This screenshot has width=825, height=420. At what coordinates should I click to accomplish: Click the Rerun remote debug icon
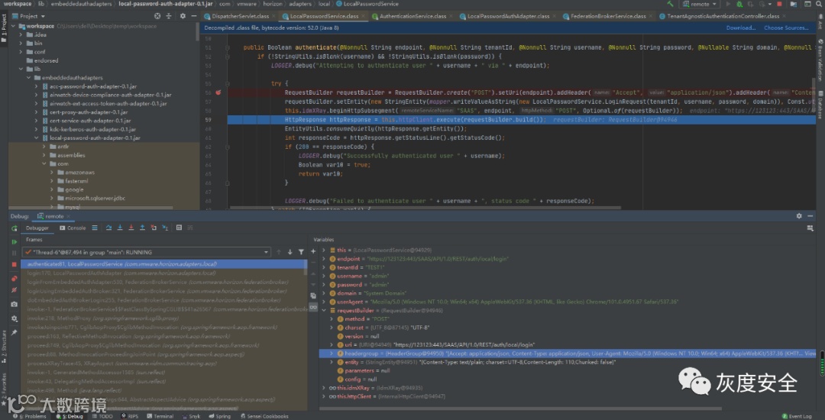pos(15,228)
